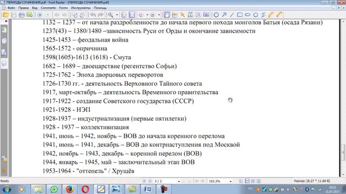Open page number dropdown showing 3 / 3

click(179, 181)
